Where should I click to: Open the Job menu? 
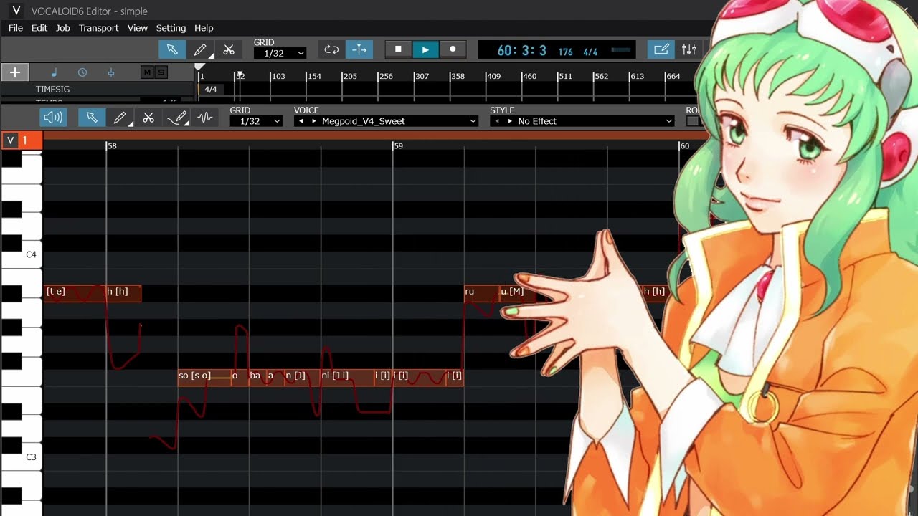point(63,28)
